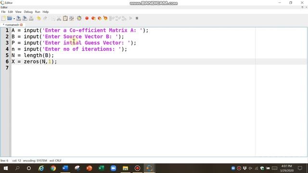Click 'encoding: SYSTEM' status entry

tap(35, 161)
